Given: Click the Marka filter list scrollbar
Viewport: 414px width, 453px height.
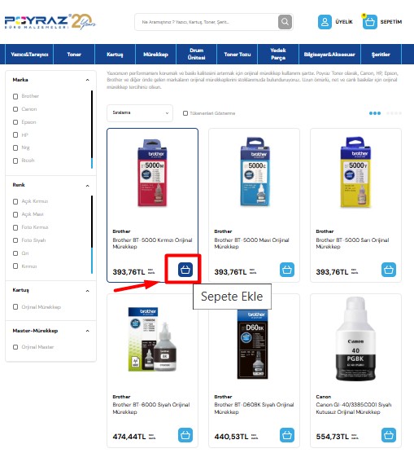Looking at the screenshot, I should tap(92, 130).
